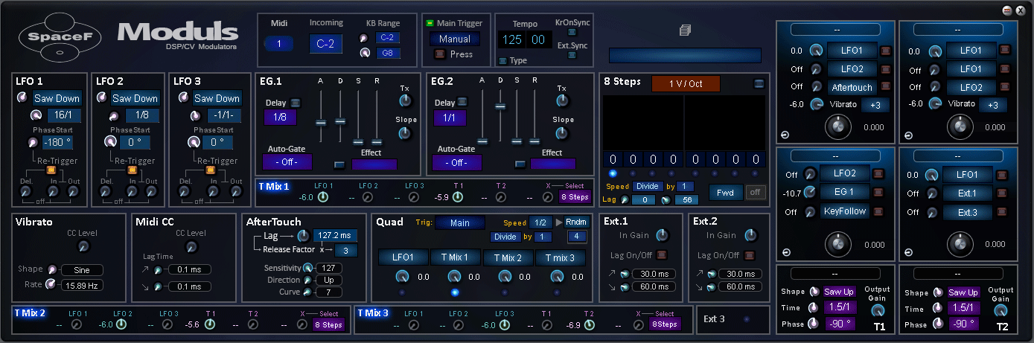Toggle the Ext.2 Lag On/Off switch
Viewport: 1034px width, 343px height.
[748, 255]
